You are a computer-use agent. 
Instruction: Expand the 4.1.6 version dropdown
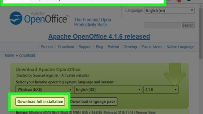tap(161, 90)
